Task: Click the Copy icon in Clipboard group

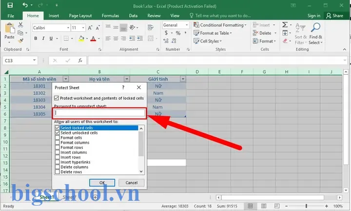Action: click(x=20, y=33)
